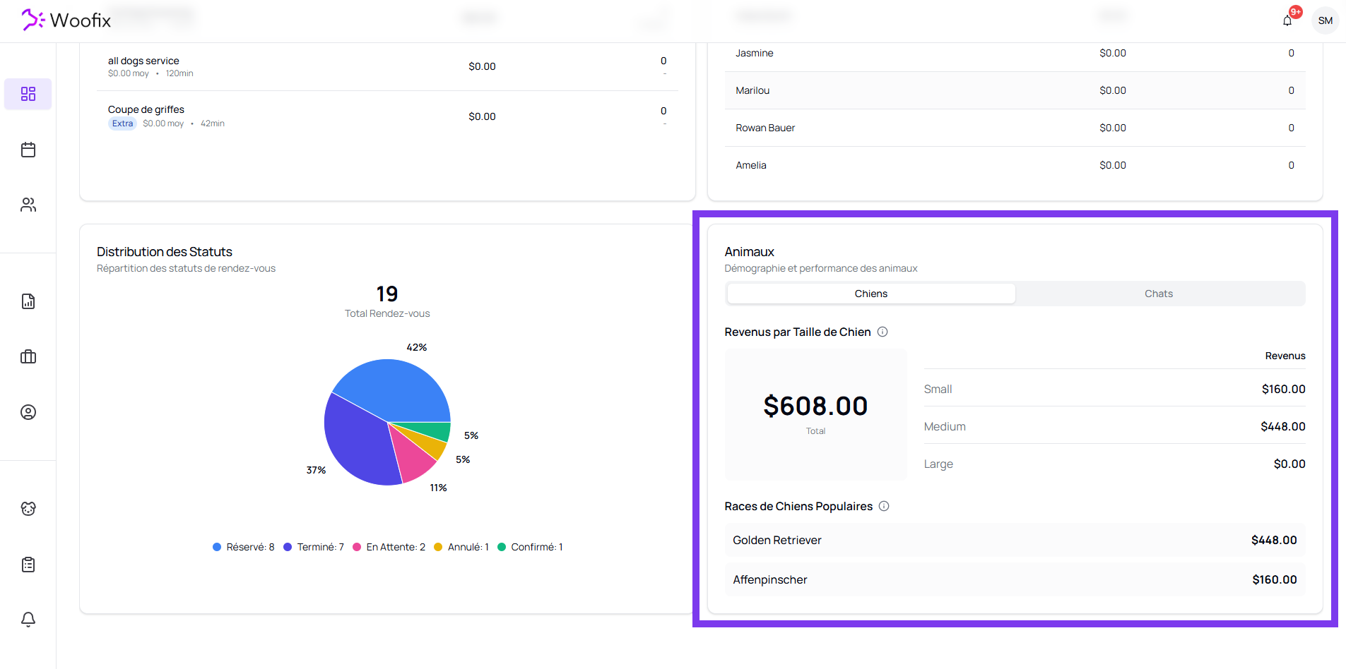Toggle the Réservé legend item
Screen dimensions: 1346x669
(x=244, y=547)
